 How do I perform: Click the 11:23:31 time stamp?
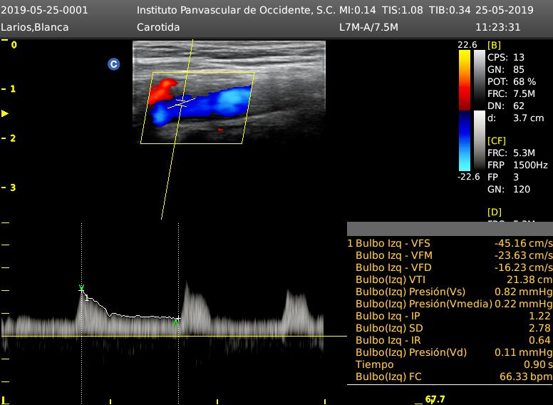coord(497,27)
